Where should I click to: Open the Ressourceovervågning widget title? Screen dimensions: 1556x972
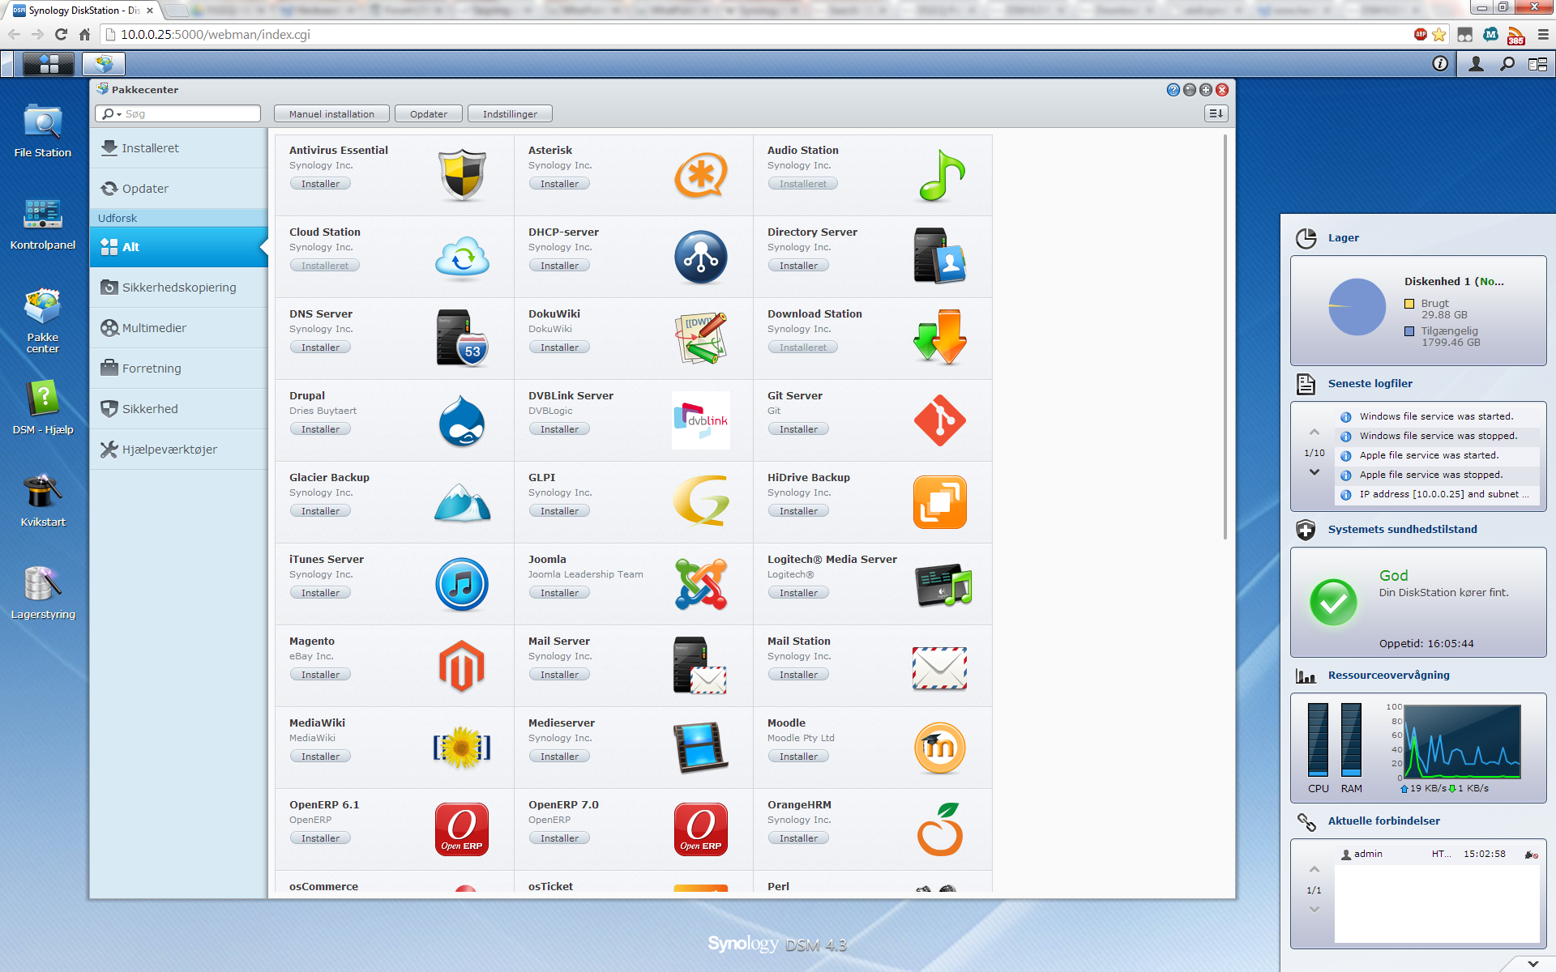(x=1388, y=676)
